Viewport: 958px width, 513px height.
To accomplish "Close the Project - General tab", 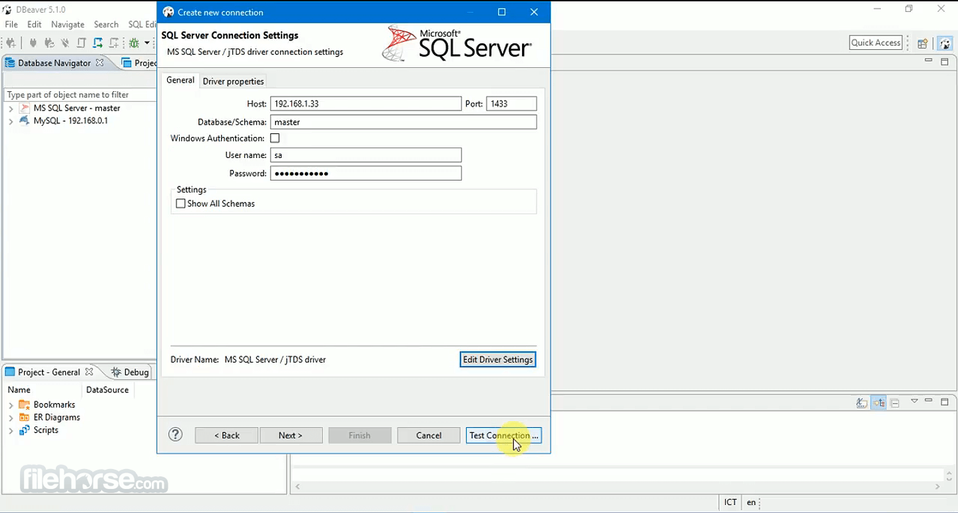I will [89, 372].
